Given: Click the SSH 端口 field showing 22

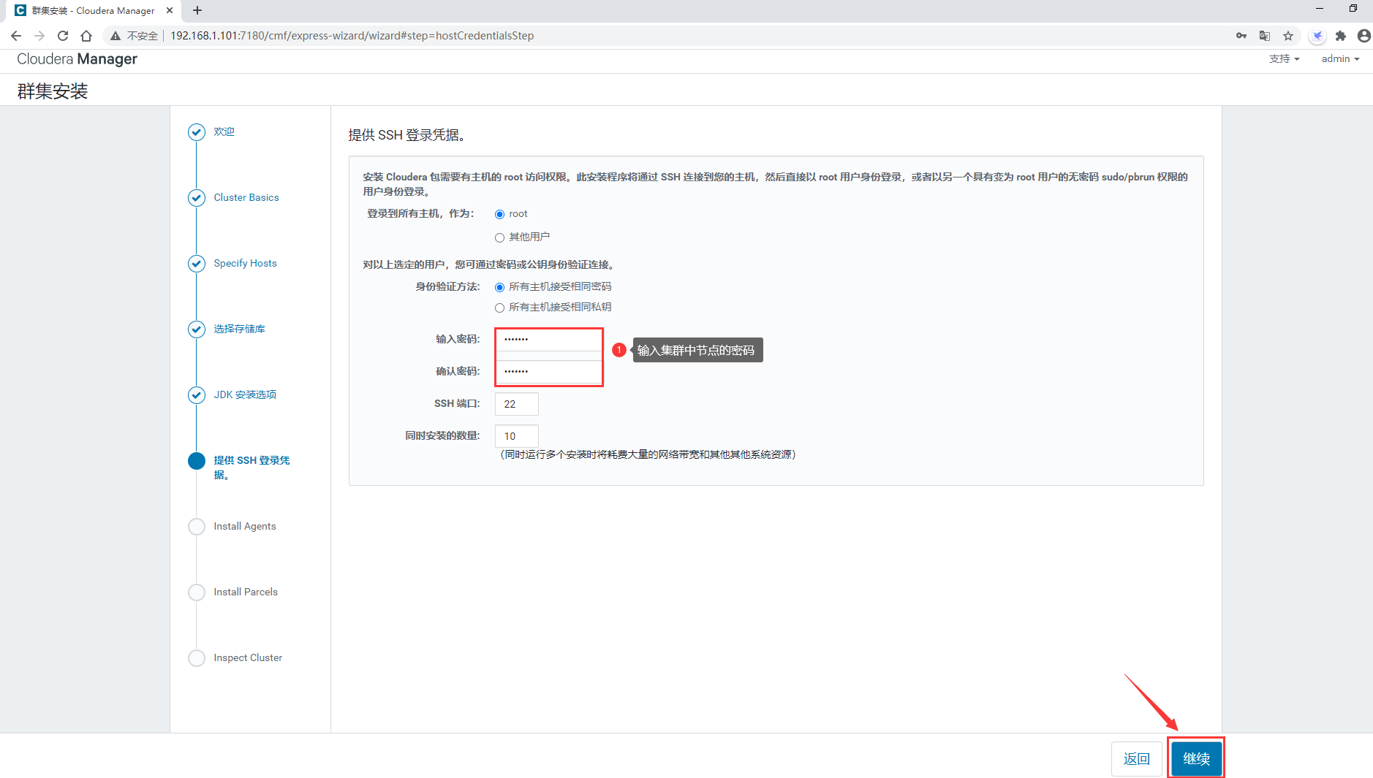Looking at the screenshot, I should 517,404.
